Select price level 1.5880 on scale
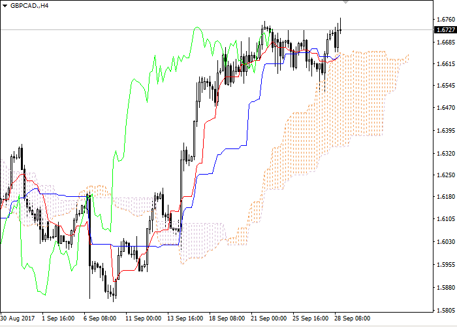 446,287
